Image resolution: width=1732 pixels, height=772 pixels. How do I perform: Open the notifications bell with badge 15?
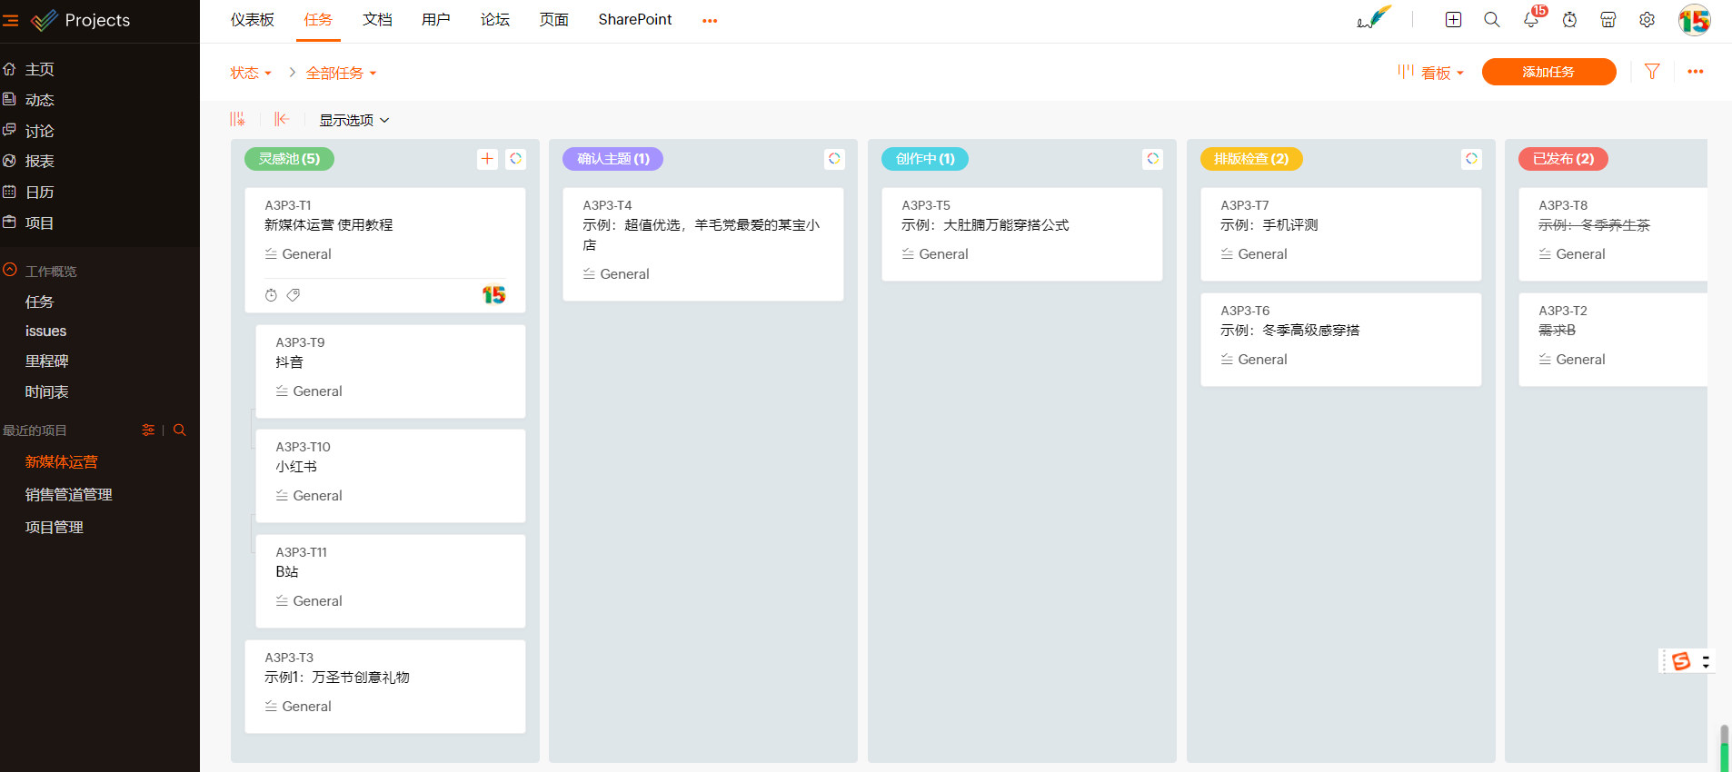point(1531,20)
